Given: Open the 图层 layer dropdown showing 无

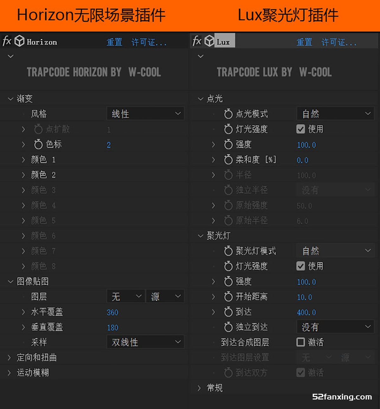Looking at the screenshot, I should click(126, 296).
